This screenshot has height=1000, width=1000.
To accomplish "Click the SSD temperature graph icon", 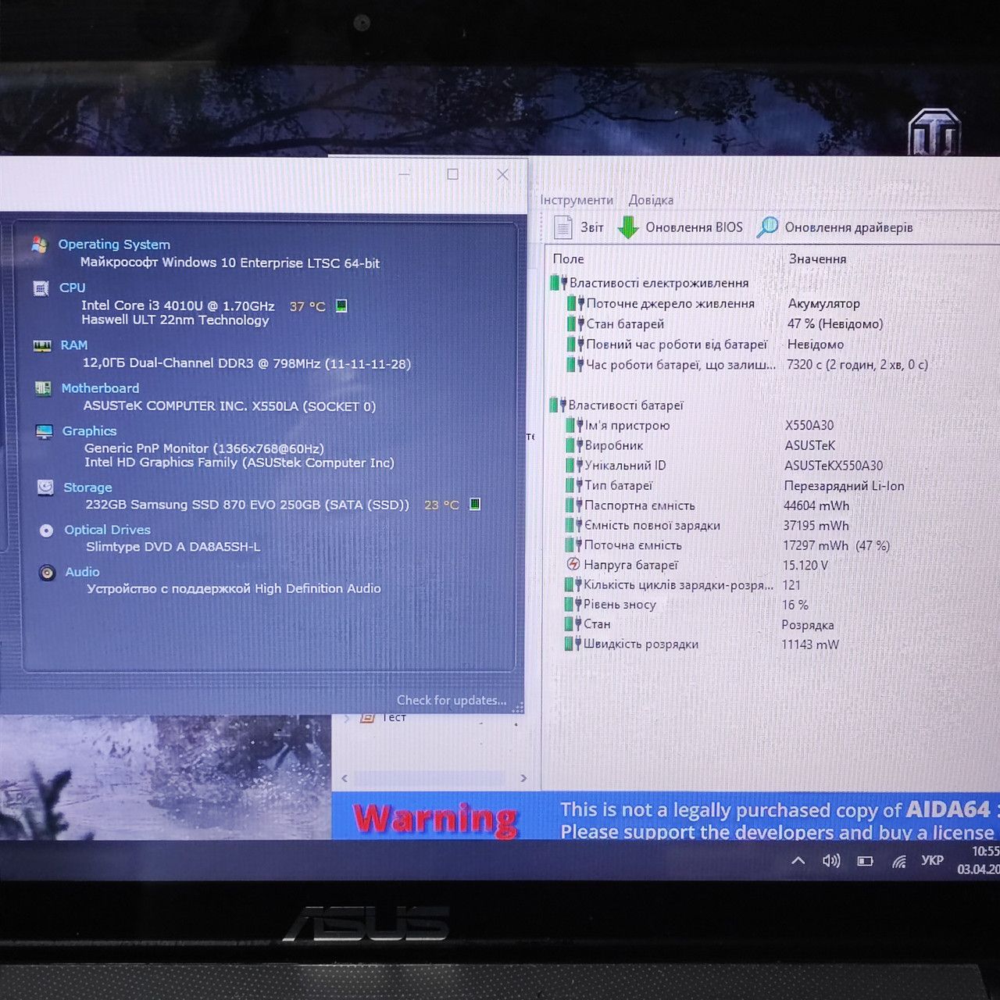I will [474, 504].
